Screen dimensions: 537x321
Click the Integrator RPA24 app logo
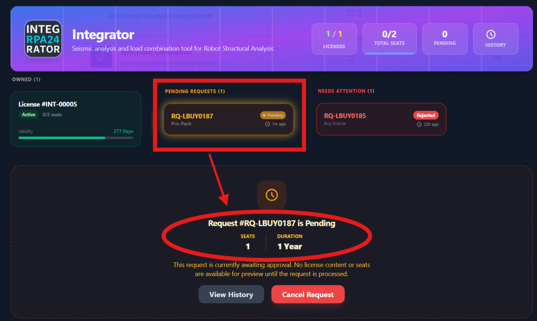(43, 39)
